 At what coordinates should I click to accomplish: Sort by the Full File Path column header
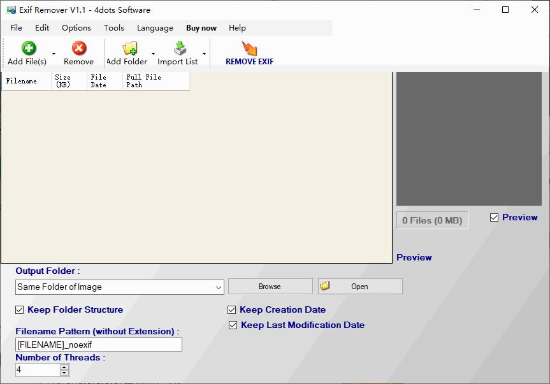point(156,82)
